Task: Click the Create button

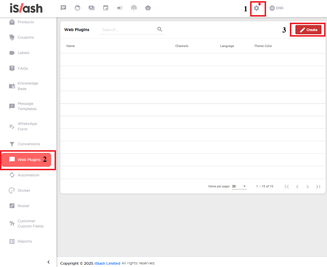Action: coord(308,30)
